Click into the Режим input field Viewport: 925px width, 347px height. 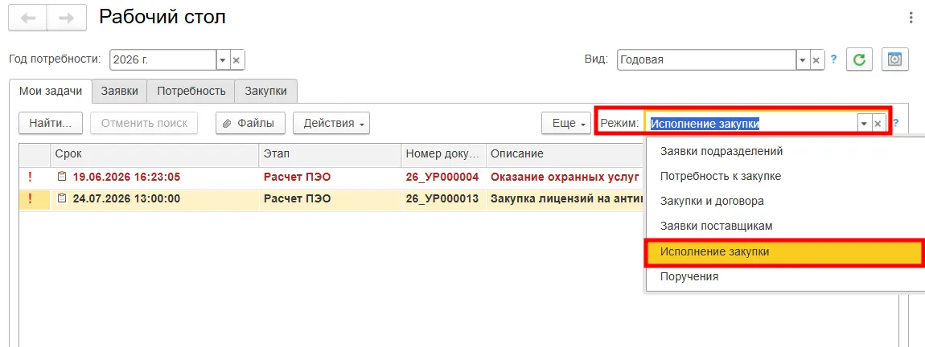(x=751, y=124)
